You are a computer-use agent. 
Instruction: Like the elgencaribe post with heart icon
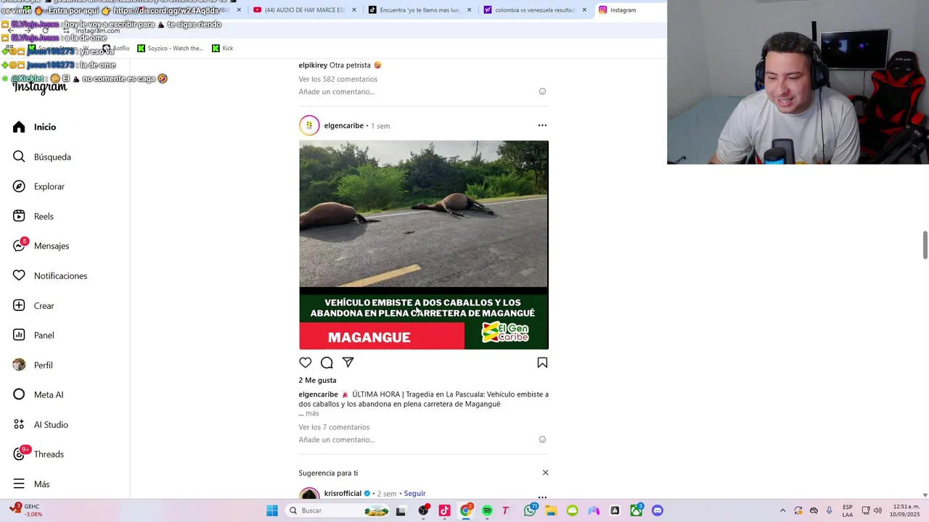(x=306, y=362)
